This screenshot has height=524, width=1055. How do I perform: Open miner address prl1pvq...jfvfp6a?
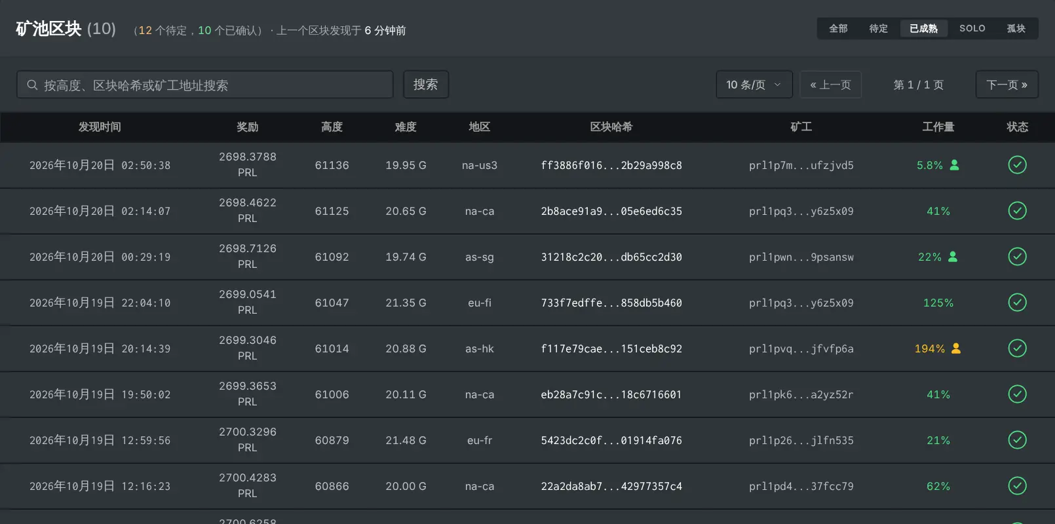pyautogui.click(x=801, y=348)
